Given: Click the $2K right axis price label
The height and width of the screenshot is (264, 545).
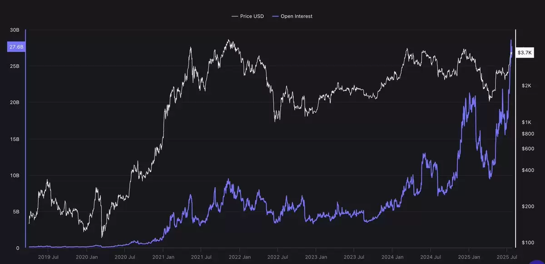Looking at the screenshot, I should pos(526,85).
